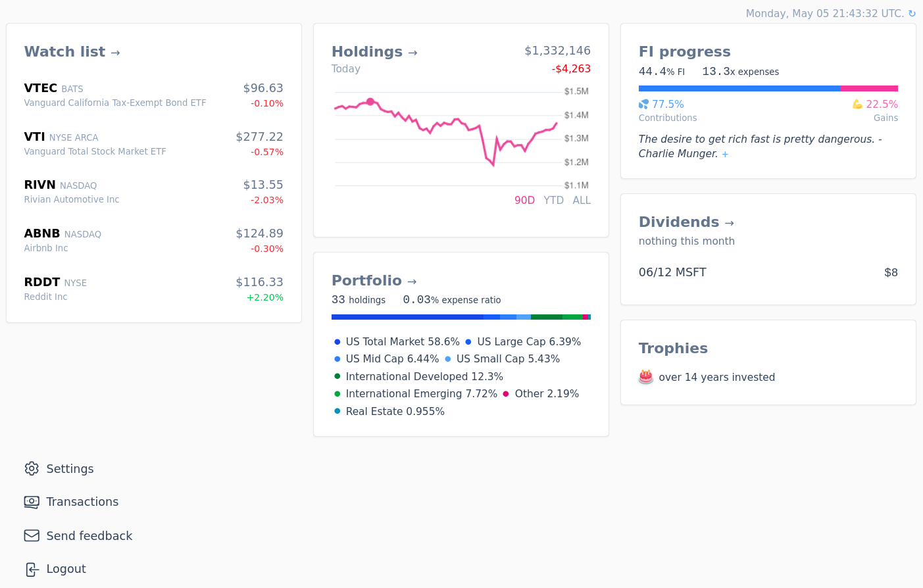Click the Send feedback envelope icon
The image size is (923, 588).
(32, 535)
